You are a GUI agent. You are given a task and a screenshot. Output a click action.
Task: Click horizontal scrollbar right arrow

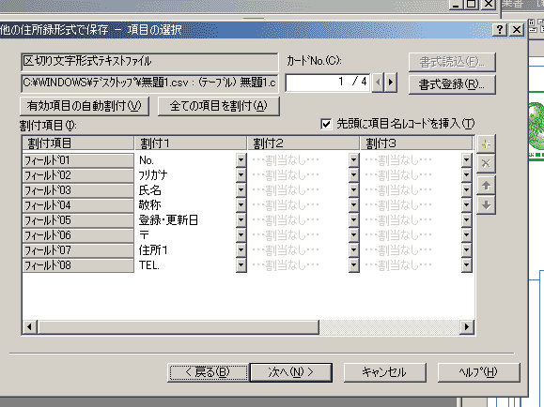(467, 326)
